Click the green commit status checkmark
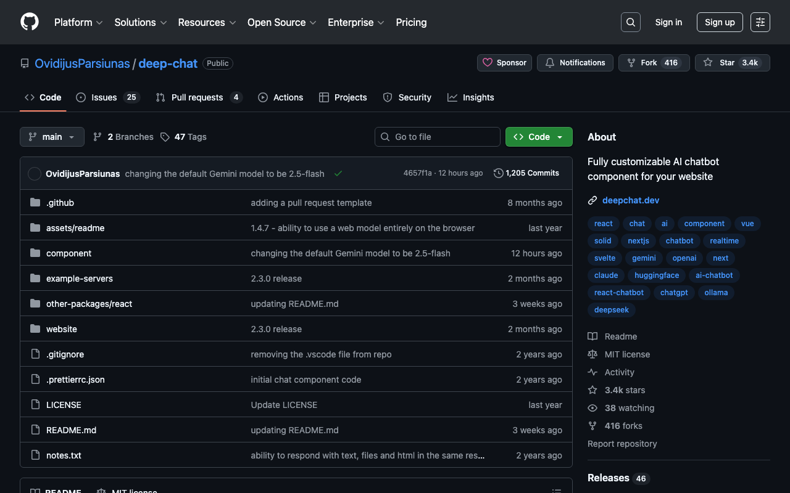The height and width of the screenshot is (493, 790). (338, 174)
